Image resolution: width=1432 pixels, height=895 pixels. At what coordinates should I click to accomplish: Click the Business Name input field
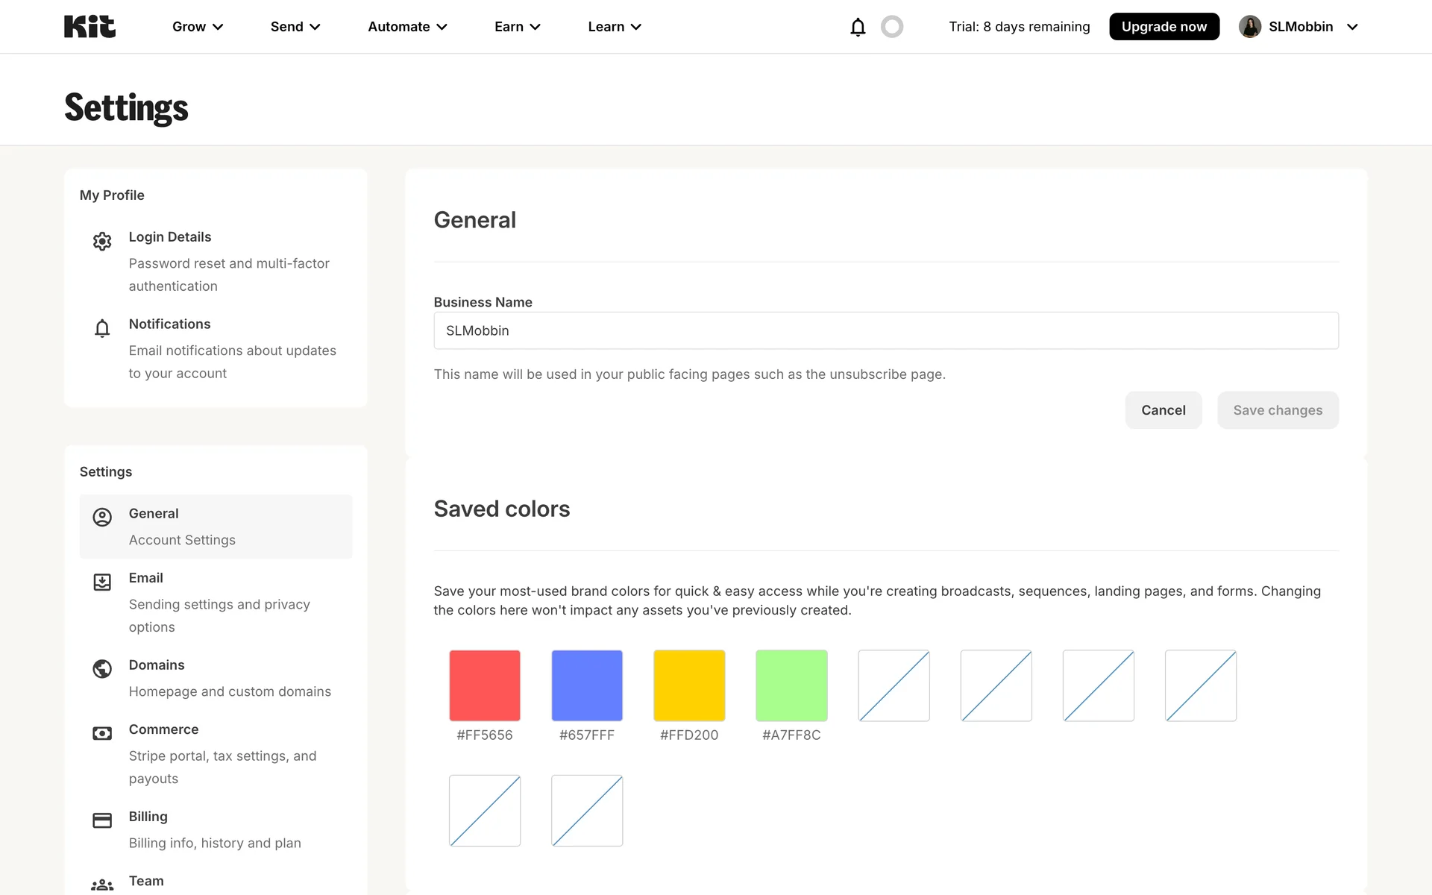[x=885, y=330]
